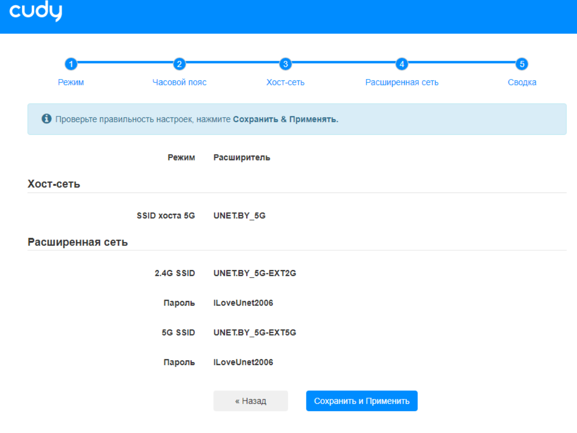Select the password value under 5G SSID
577x433 pixels.
tap(243, 362)
